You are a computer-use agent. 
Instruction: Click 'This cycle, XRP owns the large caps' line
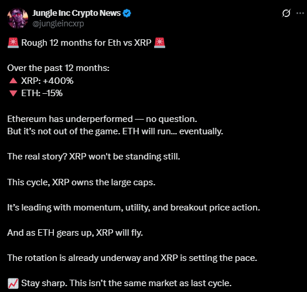point(81,182)
